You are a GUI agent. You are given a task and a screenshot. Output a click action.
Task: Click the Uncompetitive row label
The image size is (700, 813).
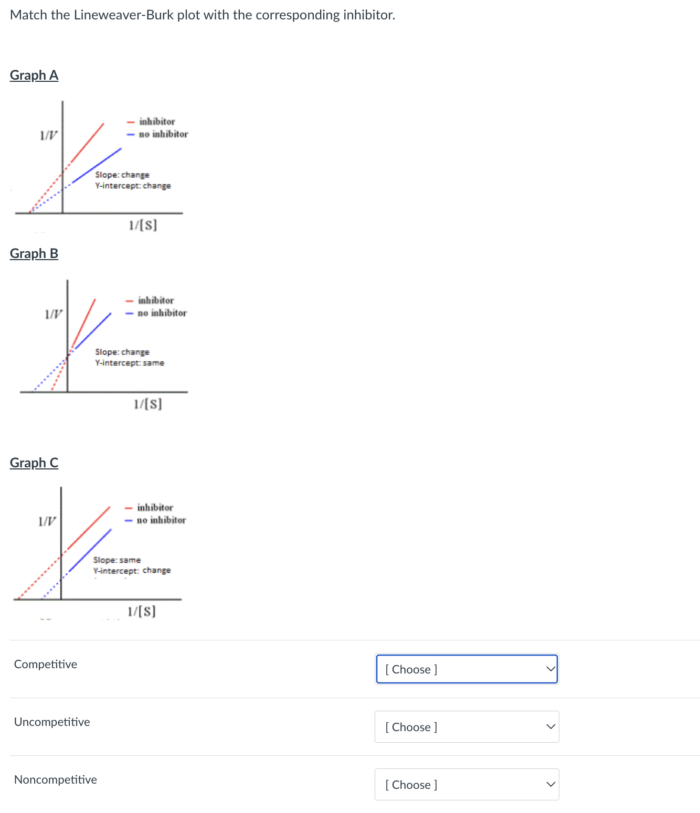click(x=52, y=722)
